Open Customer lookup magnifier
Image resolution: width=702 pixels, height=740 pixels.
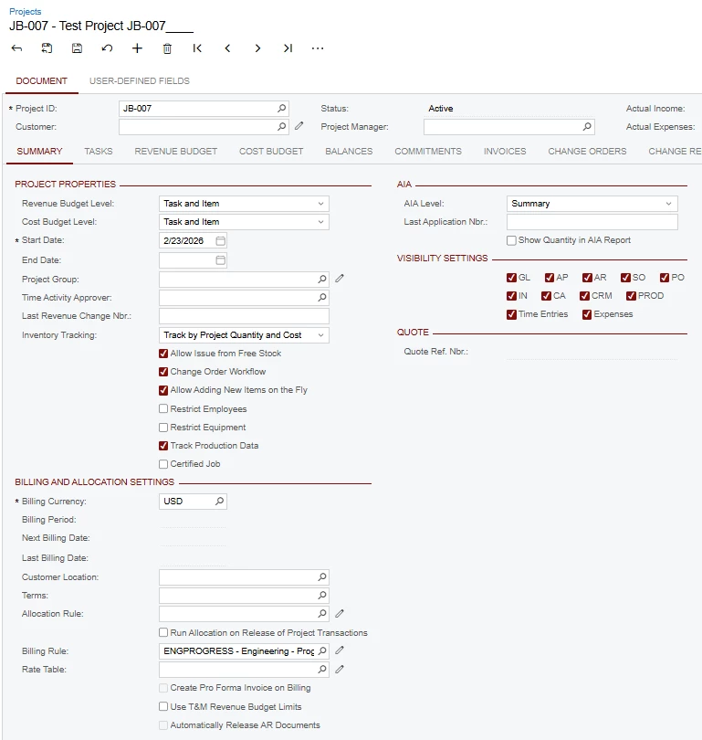pyautogui.click(x=281, y=126)
